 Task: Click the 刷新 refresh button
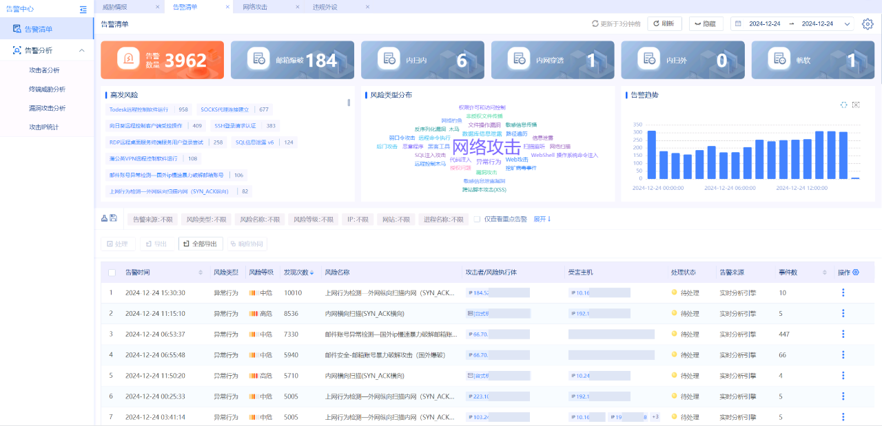point(664,24)
